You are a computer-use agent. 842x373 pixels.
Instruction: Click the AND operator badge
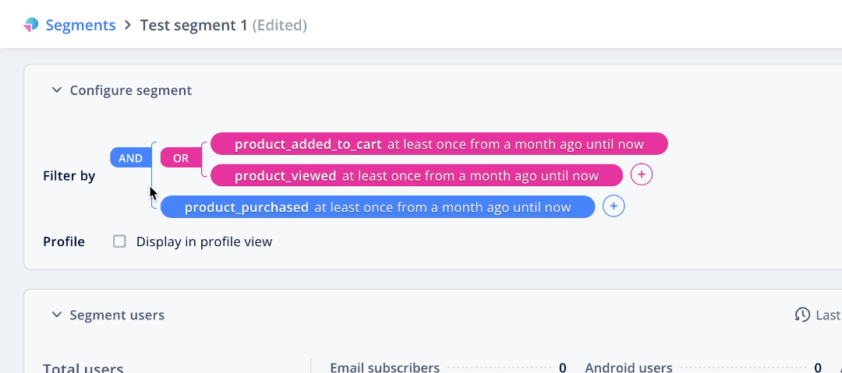[x=130, y=158]
